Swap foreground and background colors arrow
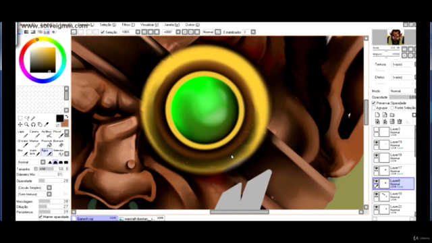Viewport: 432px width, 243px height. [x=66, y=117]
